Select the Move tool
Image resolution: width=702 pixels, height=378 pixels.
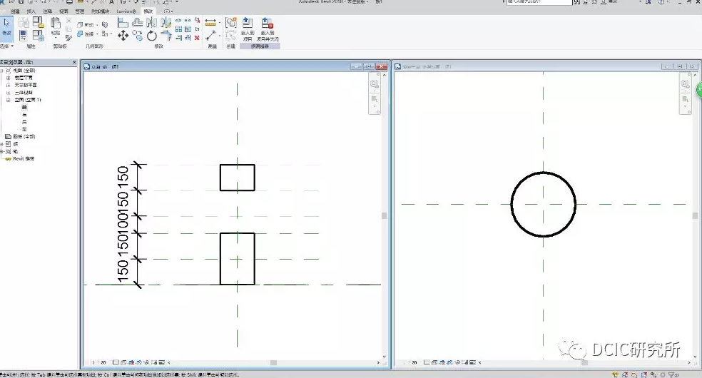pos(123,36)
